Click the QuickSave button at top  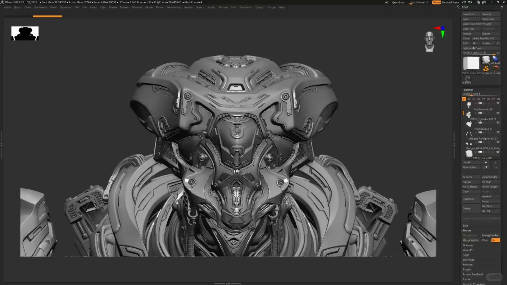point(398,2)
